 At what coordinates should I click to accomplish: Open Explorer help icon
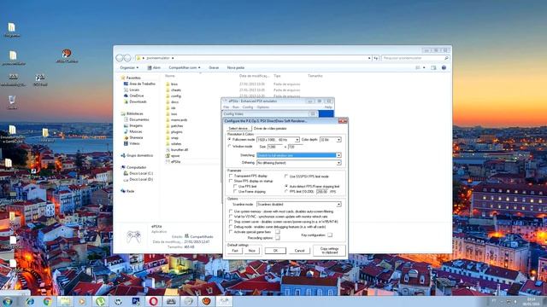point(444,68)
